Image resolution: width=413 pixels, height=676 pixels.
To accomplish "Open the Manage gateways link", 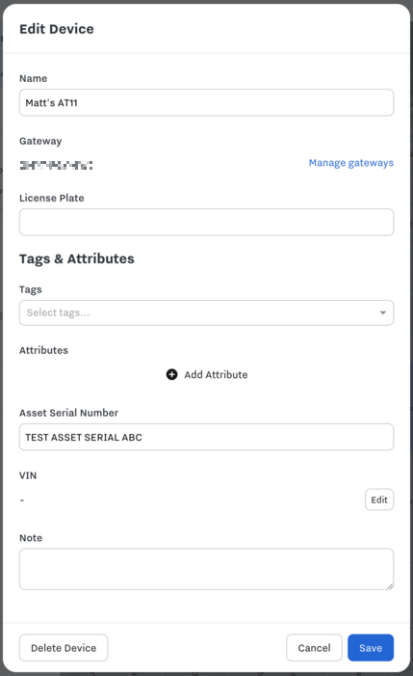I will (x=351, y=163).
